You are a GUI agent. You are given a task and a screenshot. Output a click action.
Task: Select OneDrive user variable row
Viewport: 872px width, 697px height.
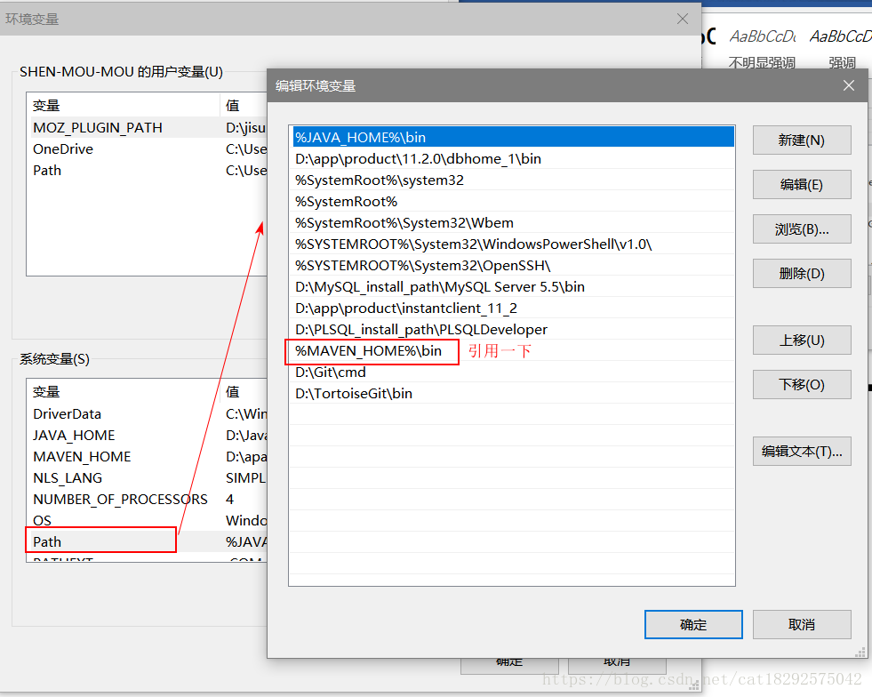pyautogui.click(x=148, y=149)
